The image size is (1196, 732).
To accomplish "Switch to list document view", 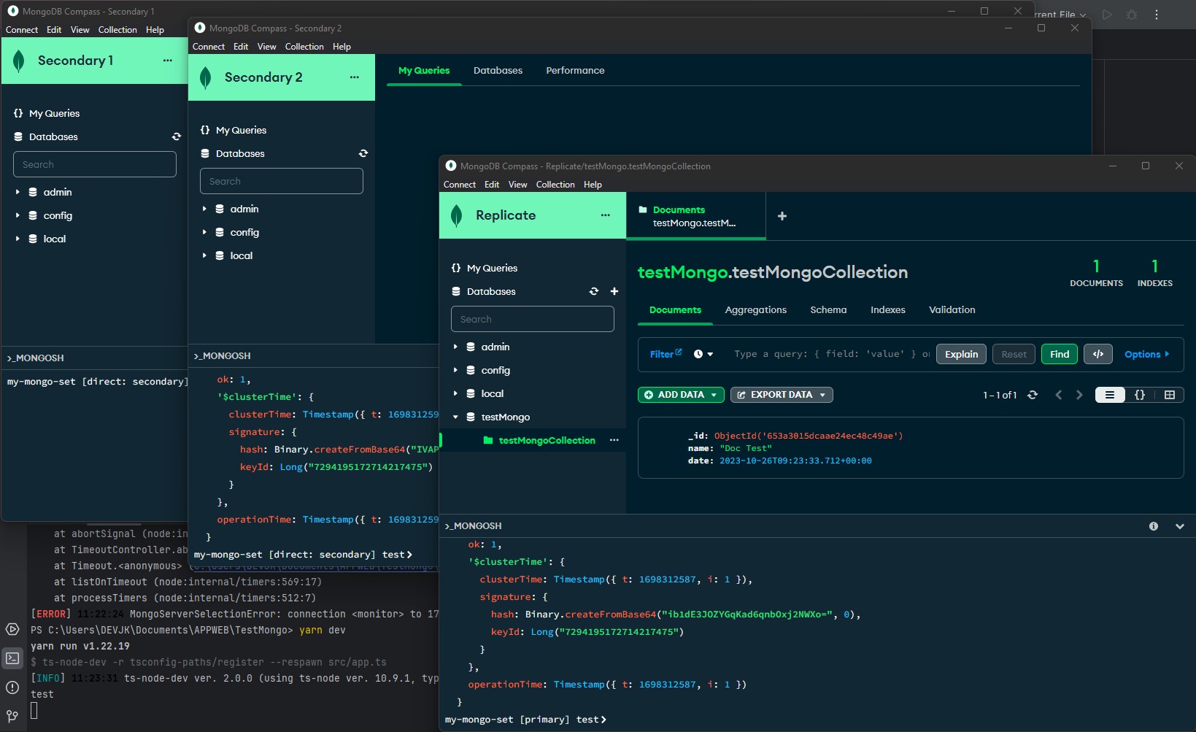I will [1110, 395].
